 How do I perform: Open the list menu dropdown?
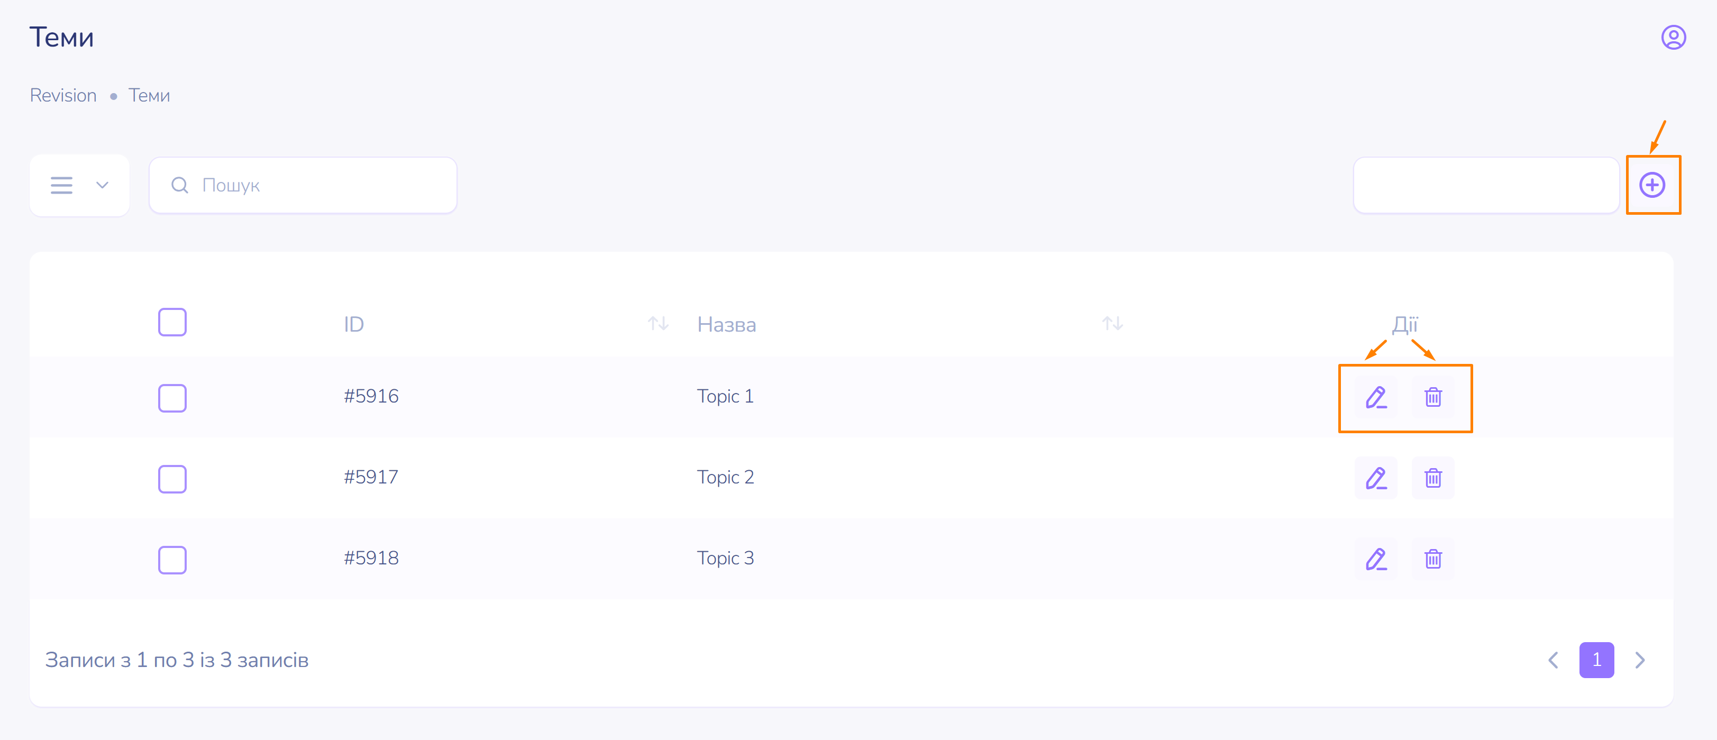(79, 185)
